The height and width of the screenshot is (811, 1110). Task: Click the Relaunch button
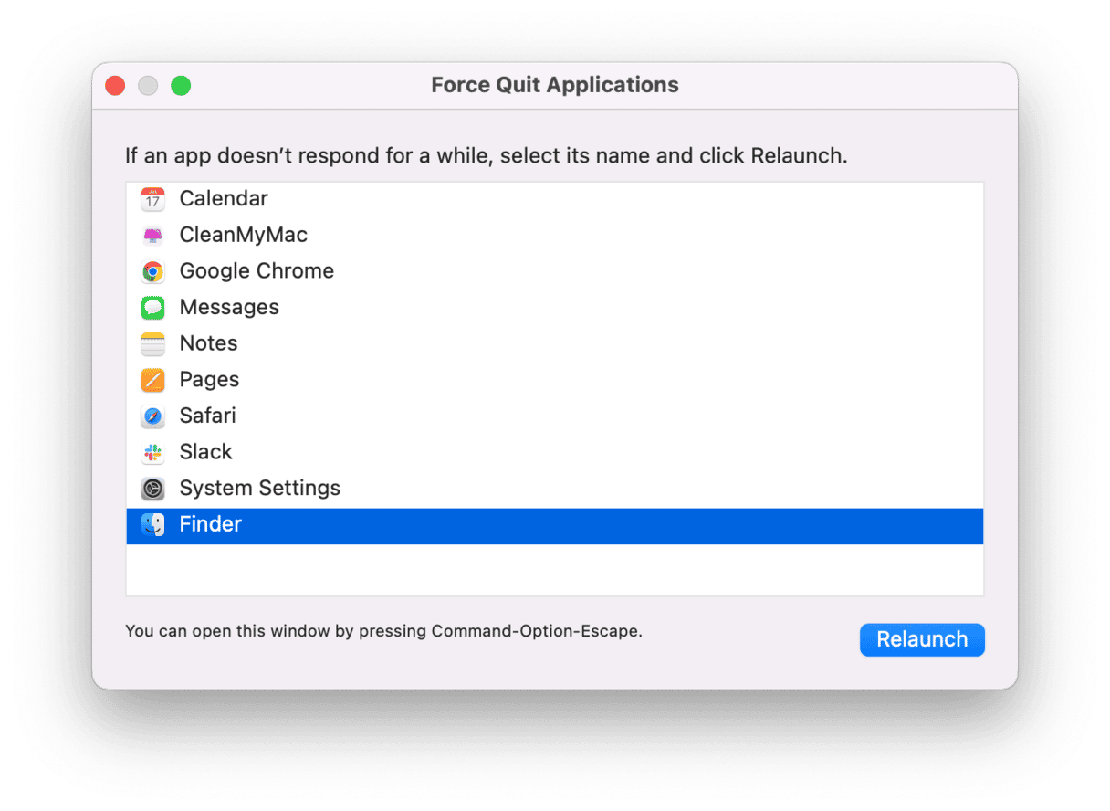[x=922, y=639]
